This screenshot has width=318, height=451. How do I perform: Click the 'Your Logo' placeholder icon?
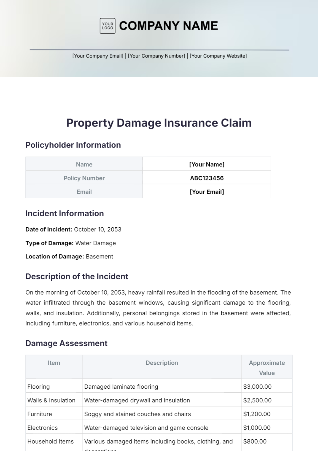(x=107, y=26)
